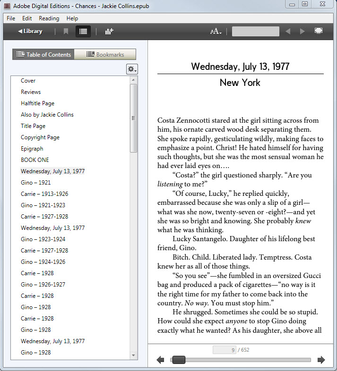Screen dimensions: 337x371
Task: Turn to the next page arrow
Action: click(321, 360)
